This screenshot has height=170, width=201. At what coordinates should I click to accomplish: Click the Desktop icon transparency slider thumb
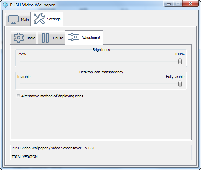point(180,83)
